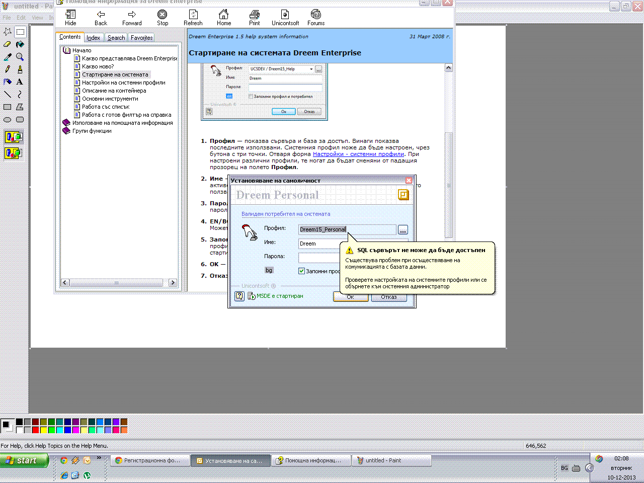Screen dimensions: 644x483
Task: Activate the Magnifier tool in Paint
Action: click(x=20, y=57)
